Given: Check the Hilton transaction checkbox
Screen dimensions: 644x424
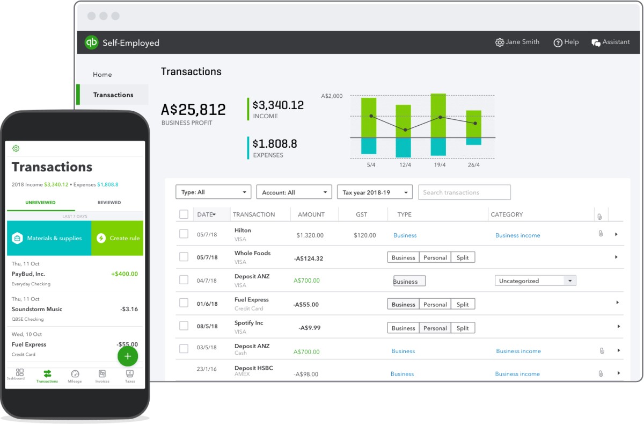Looking at the screenshot, I should [x=184, y=234].
